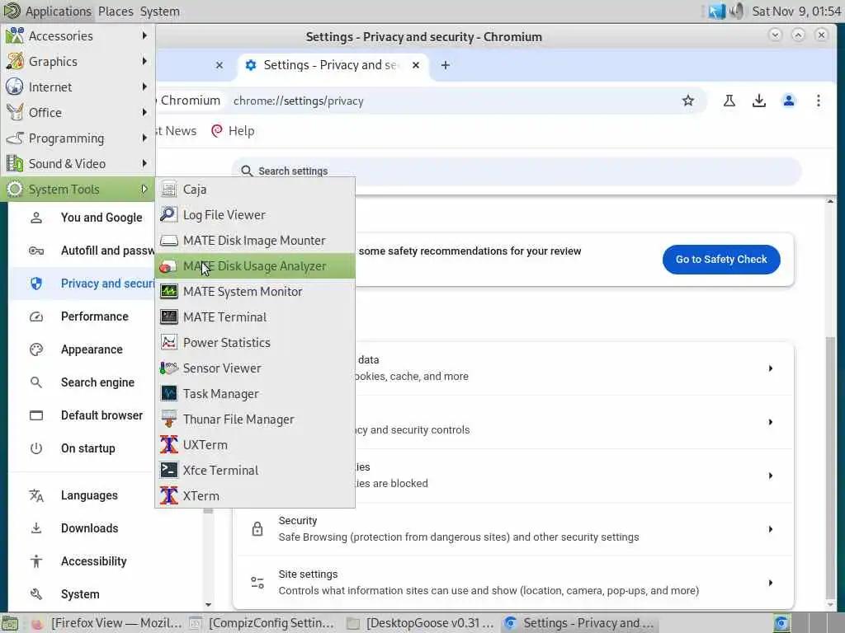Viewport: 845px width, 633px height.
Task: Open MATE Disk Image Mounter
Action: (x=255, y=241)
